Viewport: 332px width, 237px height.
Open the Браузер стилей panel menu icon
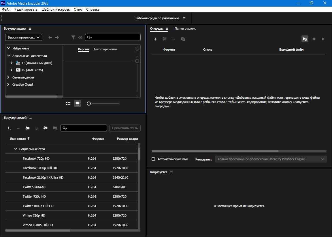pos(31,118)
